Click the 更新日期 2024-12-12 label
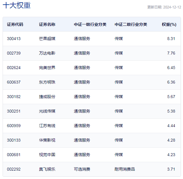 [164, 7]
